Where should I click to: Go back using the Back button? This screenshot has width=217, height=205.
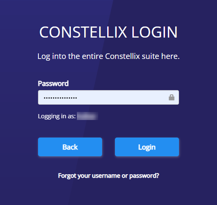70,147
